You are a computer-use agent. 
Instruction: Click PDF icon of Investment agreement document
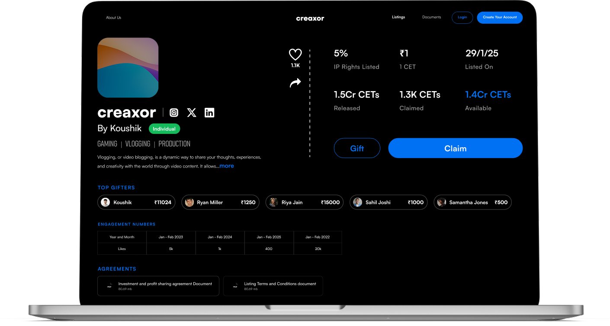click(109, 286)
